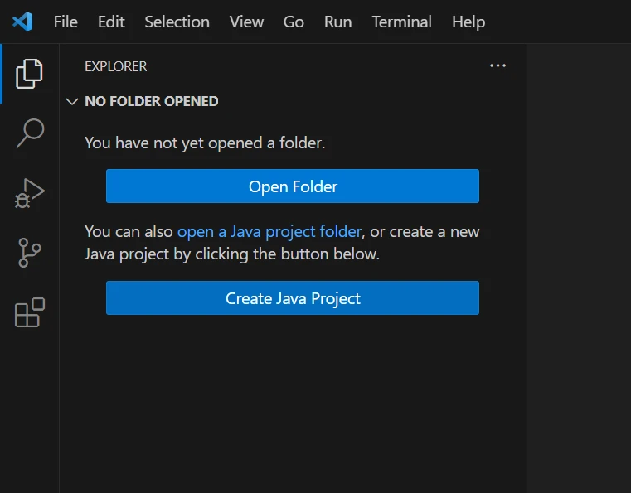Open the Terminal menu

pos(401,22)
